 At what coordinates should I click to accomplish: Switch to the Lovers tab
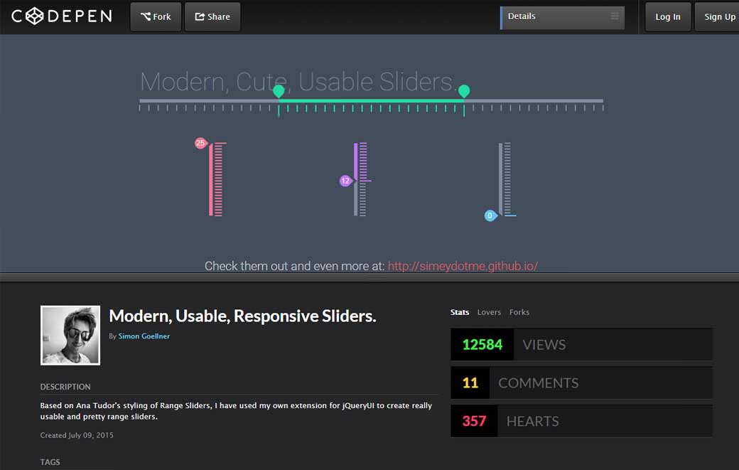click(x=489, y=312)
